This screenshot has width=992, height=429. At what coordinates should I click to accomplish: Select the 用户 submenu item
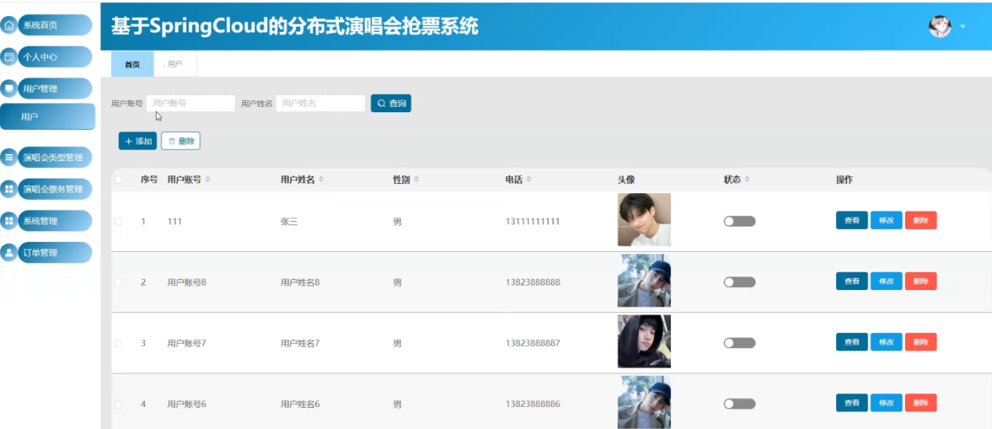click(x=47, y=117)
